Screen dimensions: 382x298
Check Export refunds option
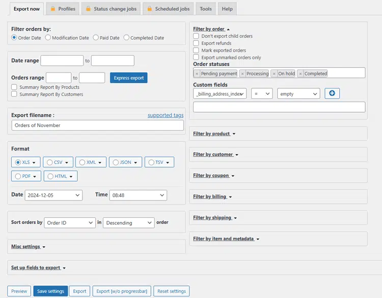[196, 43]
